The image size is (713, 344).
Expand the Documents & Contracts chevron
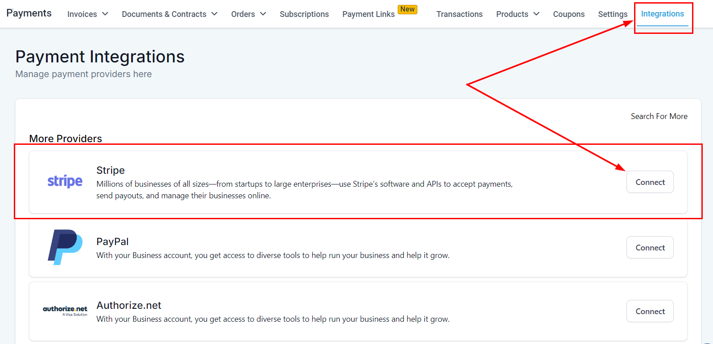pyautogui.click(x=214, y=14)
